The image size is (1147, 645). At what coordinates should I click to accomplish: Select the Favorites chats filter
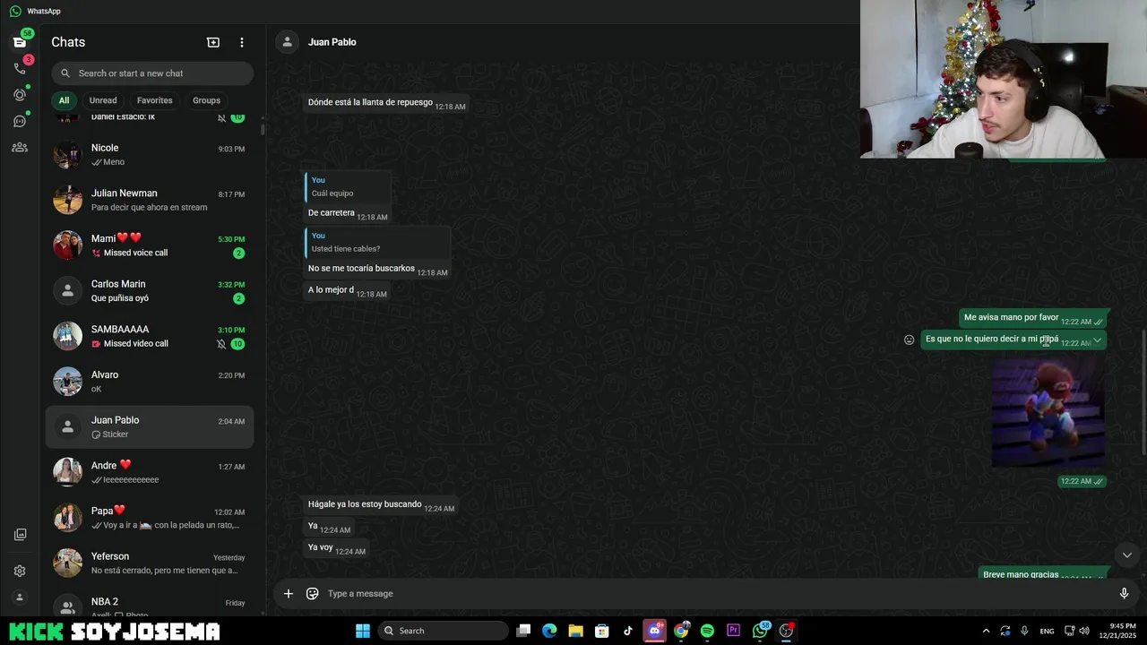coord(154,100)
